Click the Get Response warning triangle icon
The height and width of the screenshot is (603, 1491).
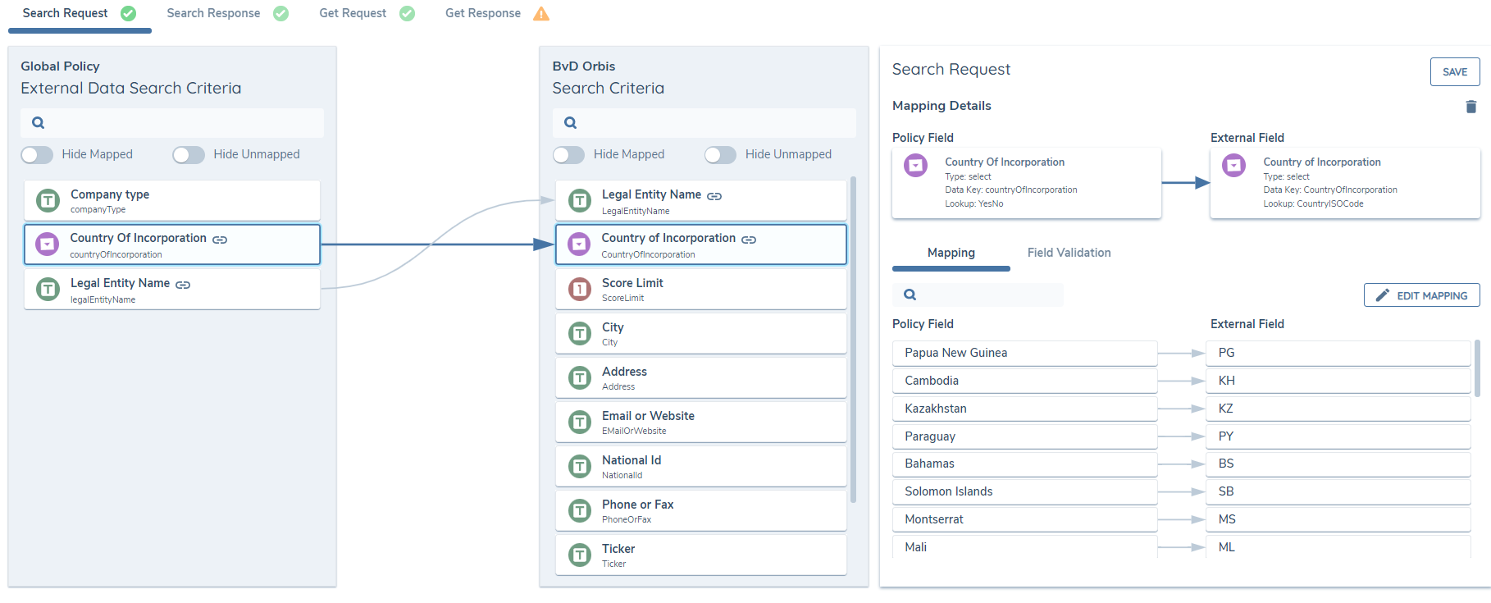[541, 13]
